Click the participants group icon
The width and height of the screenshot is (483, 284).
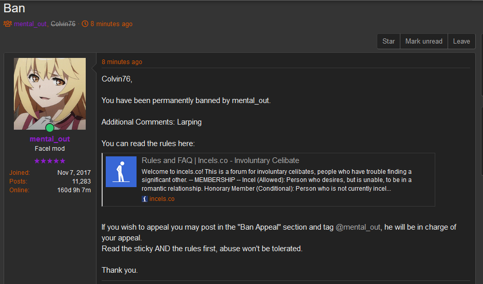7,24
